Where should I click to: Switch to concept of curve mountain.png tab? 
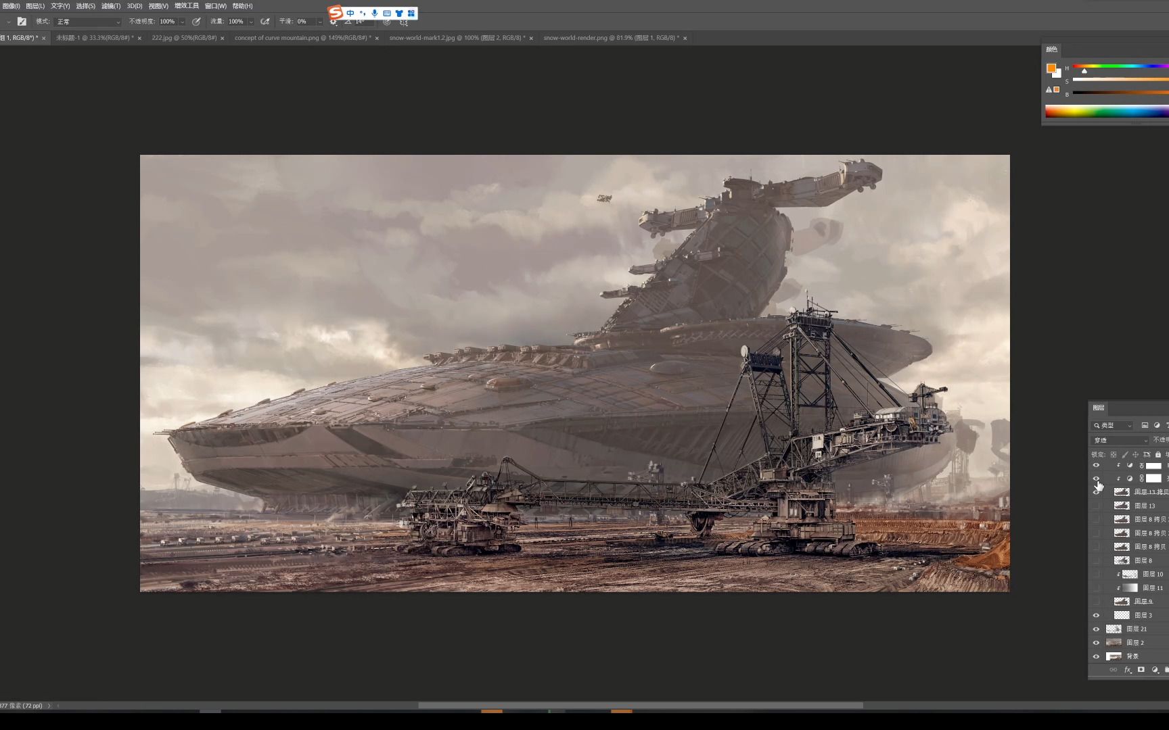(302, 38)
